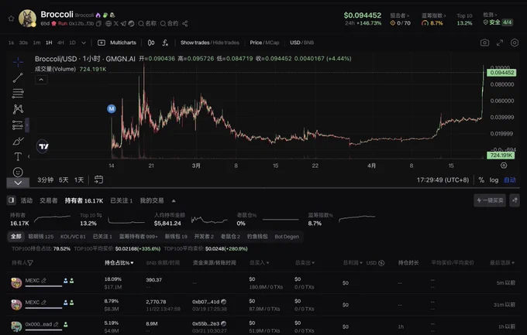Switch chart currency USD / BNB
Image resolution: width=527 pixels, height=335 pixels.
(301, 43)
